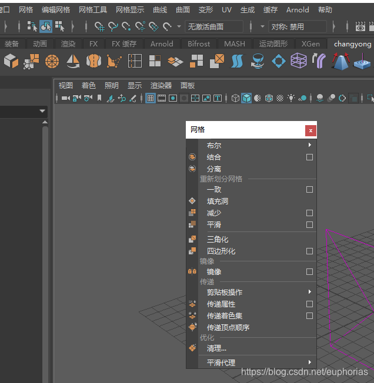
Task: Click the Separate icon in the menu
Action: coord(192,169)
